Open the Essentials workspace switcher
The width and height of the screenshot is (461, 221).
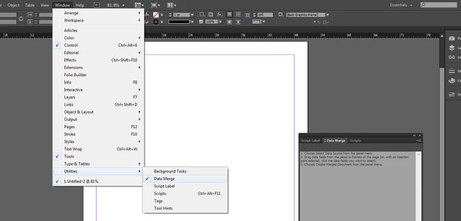pos(400,5)
